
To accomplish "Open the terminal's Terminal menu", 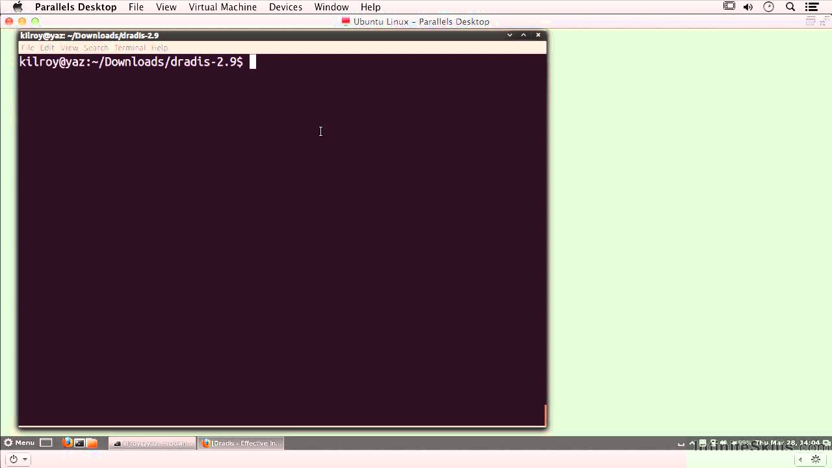I will [x=130, y=47].
